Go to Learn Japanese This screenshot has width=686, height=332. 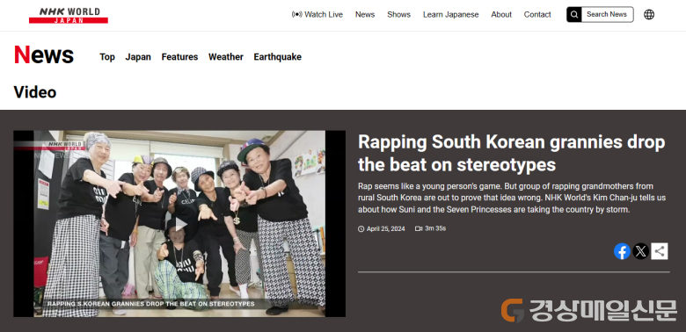(x=450, y=14)
